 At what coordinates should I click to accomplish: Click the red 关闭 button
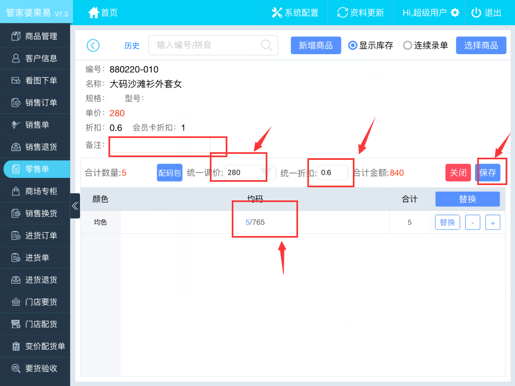click(x=458, y=173)
